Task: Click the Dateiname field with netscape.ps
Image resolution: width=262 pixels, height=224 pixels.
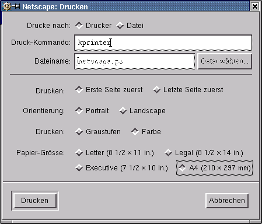Action: pyautogui.click(x=134, y=61)
